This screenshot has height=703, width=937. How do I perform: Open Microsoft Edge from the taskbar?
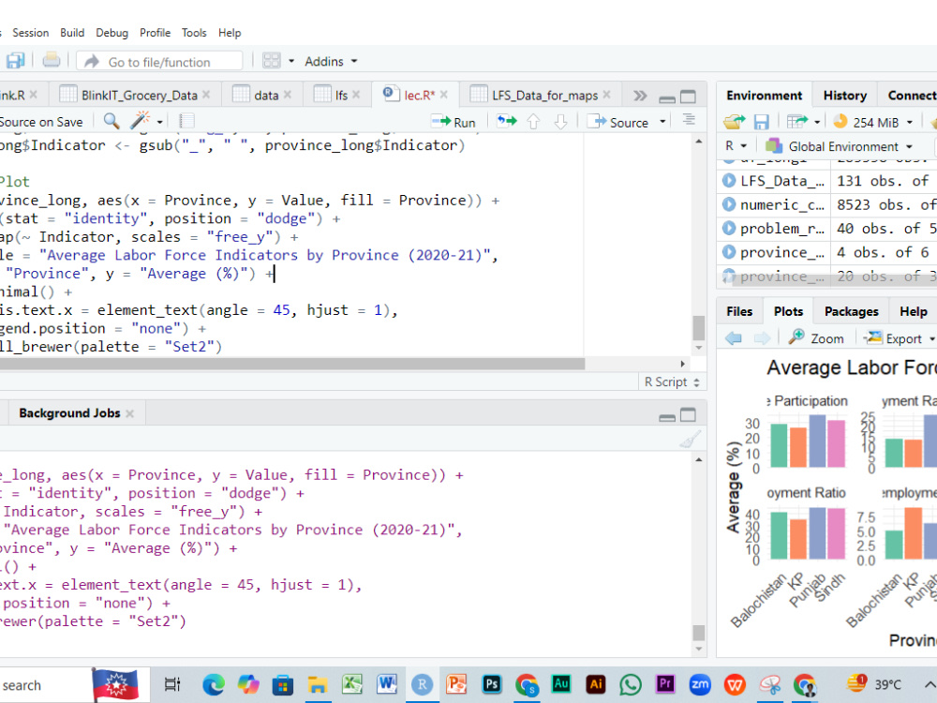pos(214,684)
